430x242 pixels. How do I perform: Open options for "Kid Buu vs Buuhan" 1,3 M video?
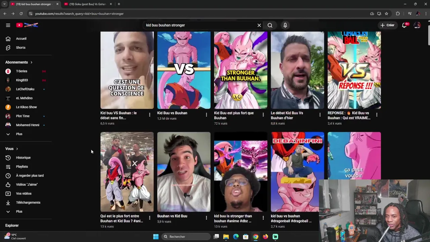point(206,115)
